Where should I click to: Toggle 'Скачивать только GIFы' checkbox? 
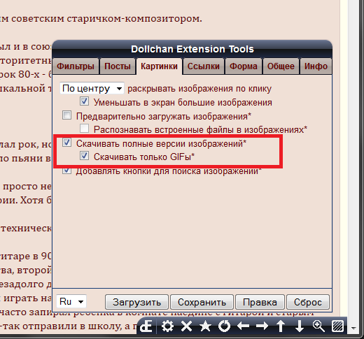[84, 156]
